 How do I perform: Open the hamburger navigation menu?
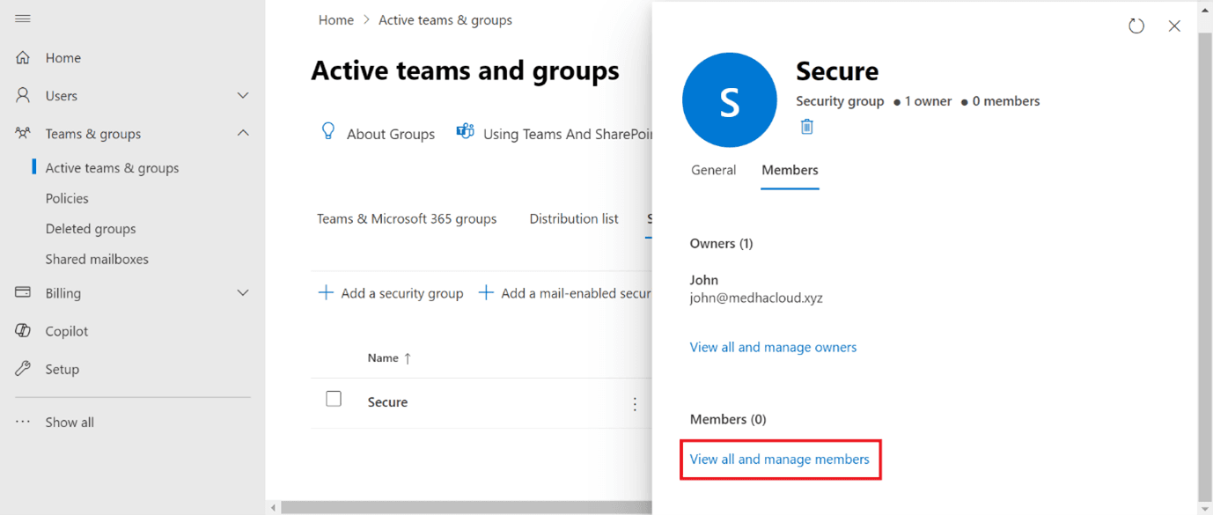point(23,18)
